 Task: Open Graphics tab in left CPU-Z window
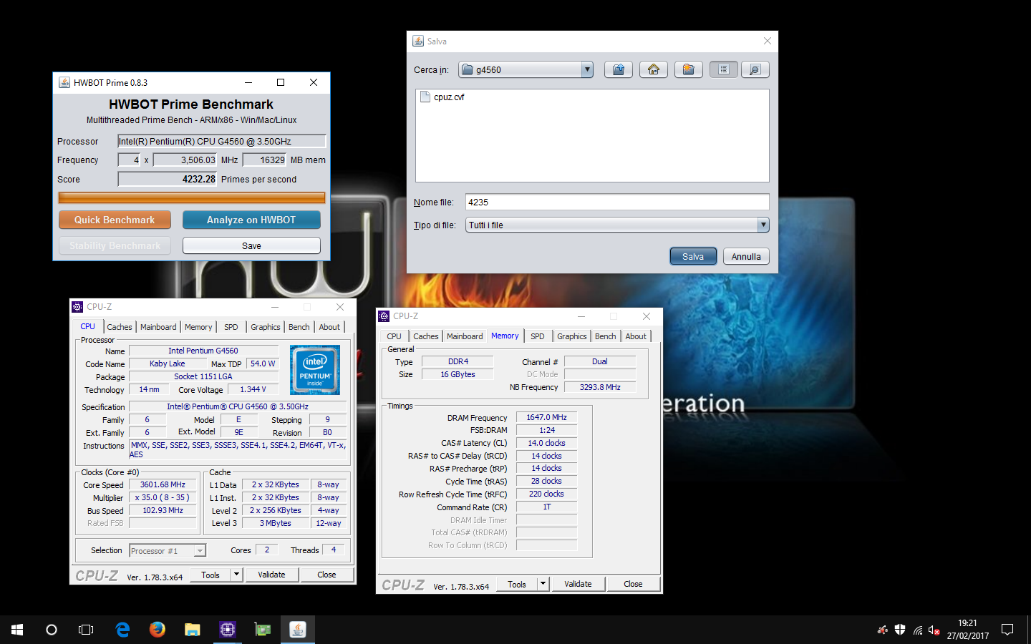(266, 327)
